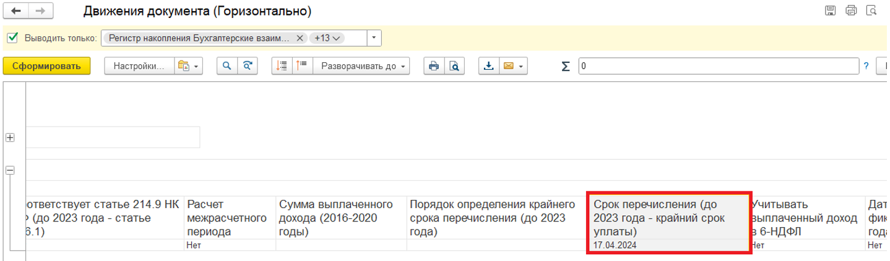The width and height of the screenshot is (890, 261).
Task: Open the send by email dropdown
Action: 513,66
